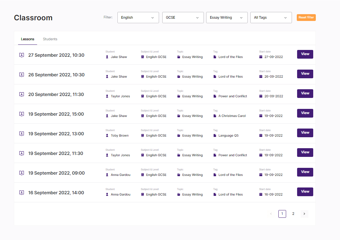Go to page 2 of lessons
Screen dimensions: 340x240
[293, 214]
